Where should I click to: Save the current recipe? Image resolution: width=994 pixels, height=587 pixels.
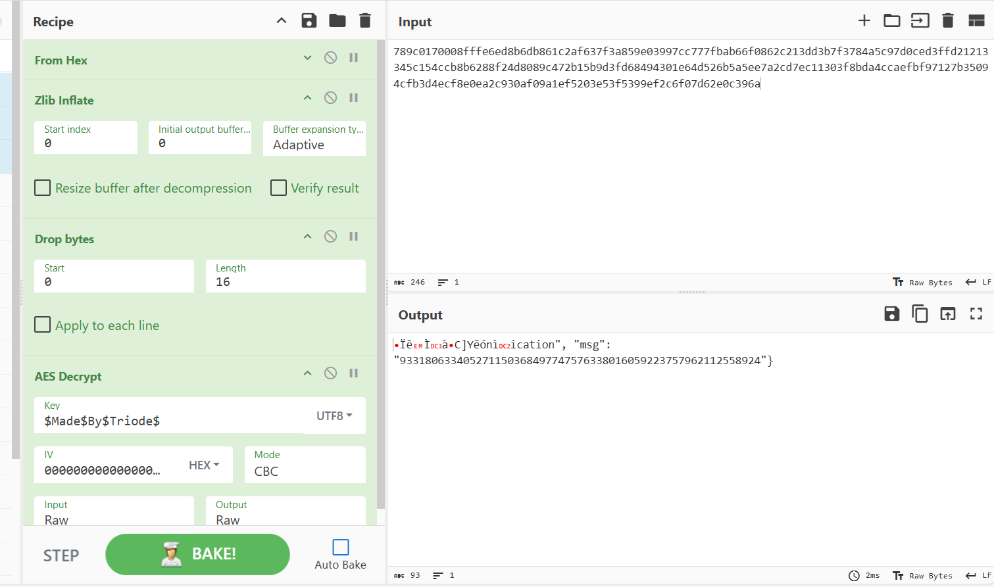[x=309, y=21]
